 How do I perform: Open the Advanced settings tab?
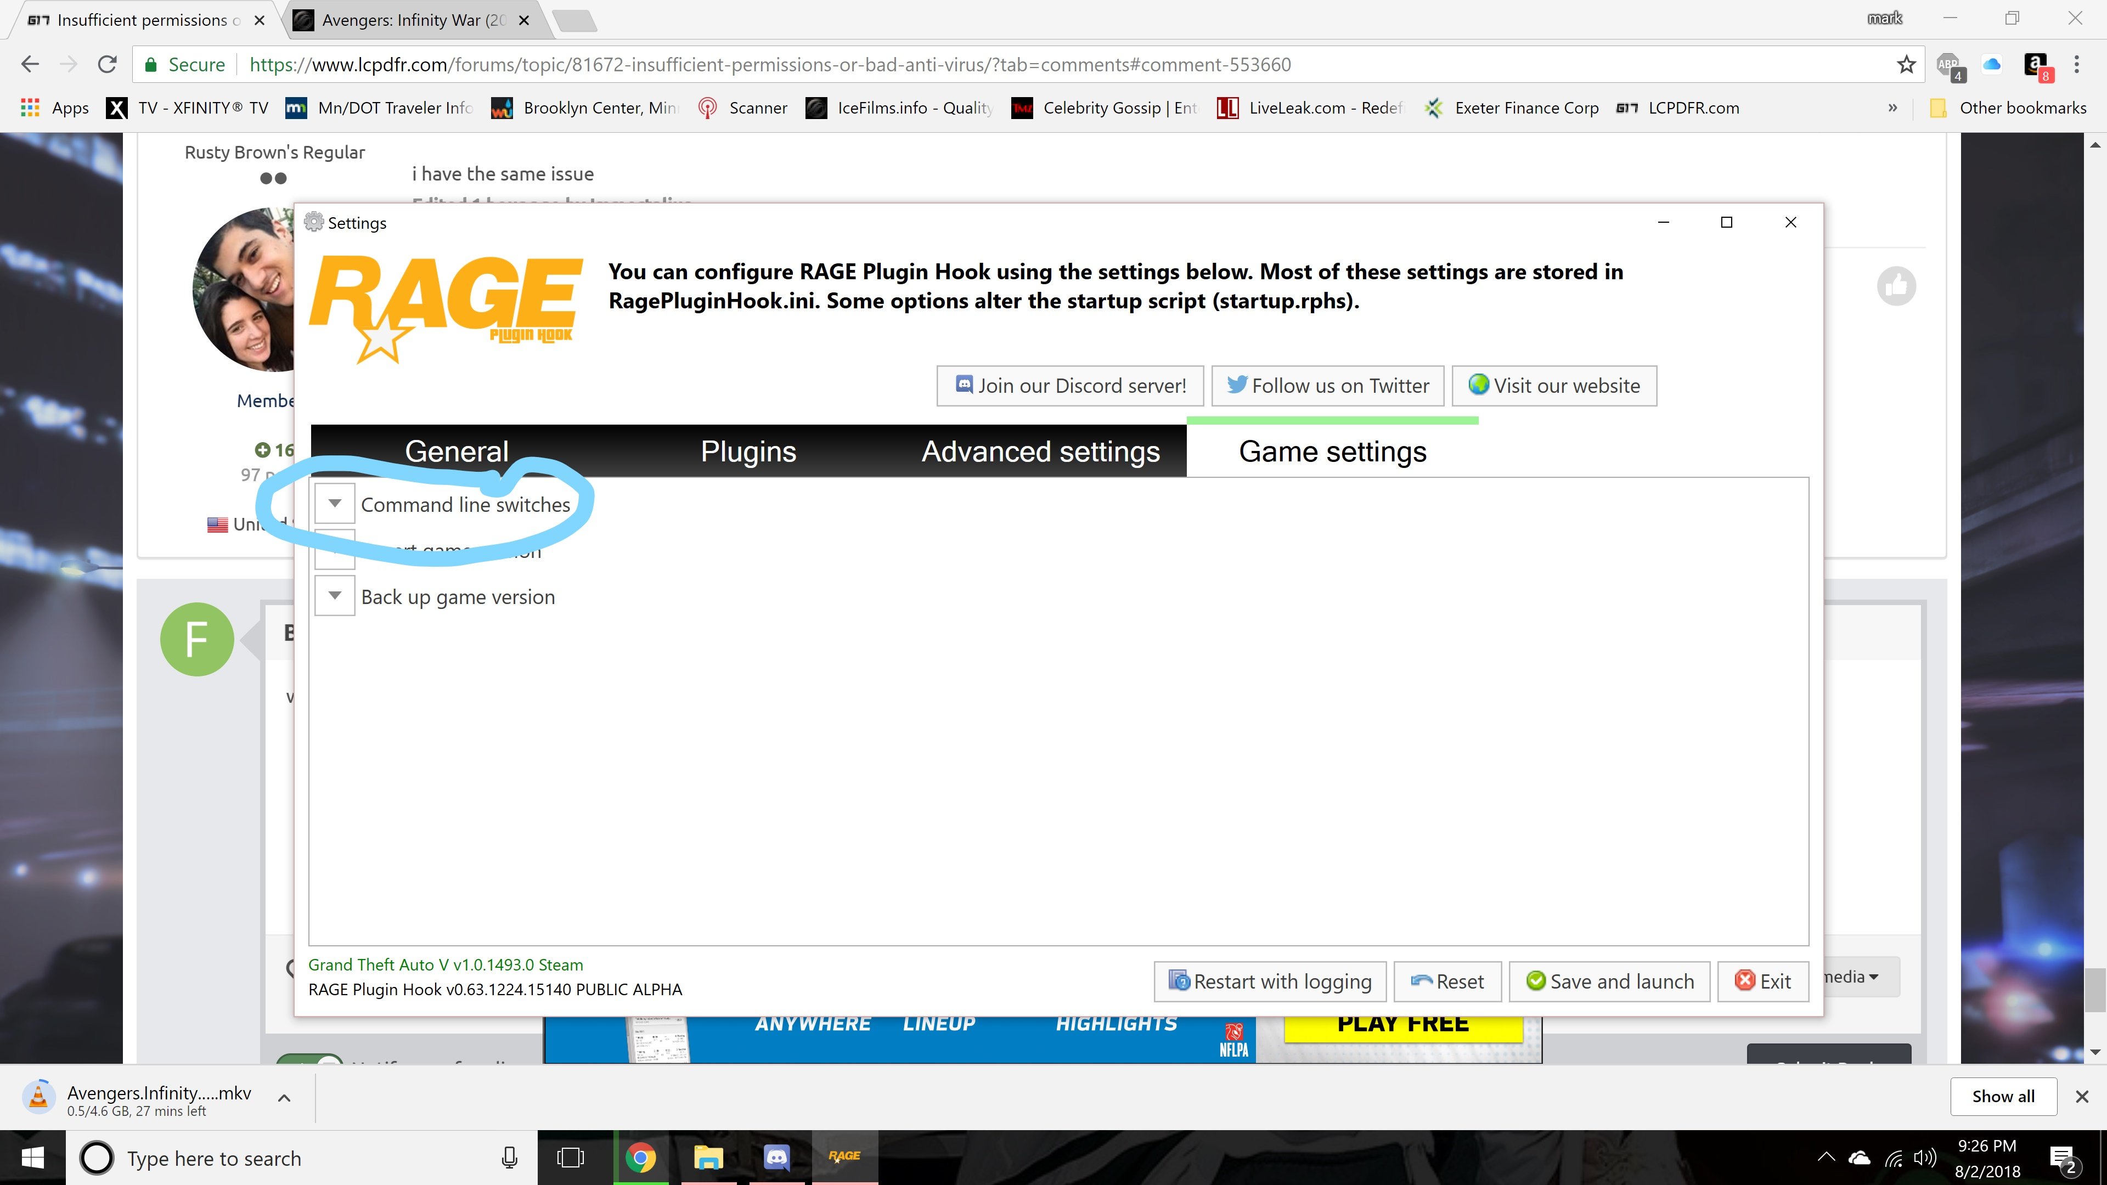1040,452
